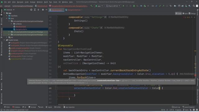Open Search Everywhere magnifier icon
Image resolution: width=199 pixels, height=112 pixels.
pyautogui.click(x=194, y=6)
